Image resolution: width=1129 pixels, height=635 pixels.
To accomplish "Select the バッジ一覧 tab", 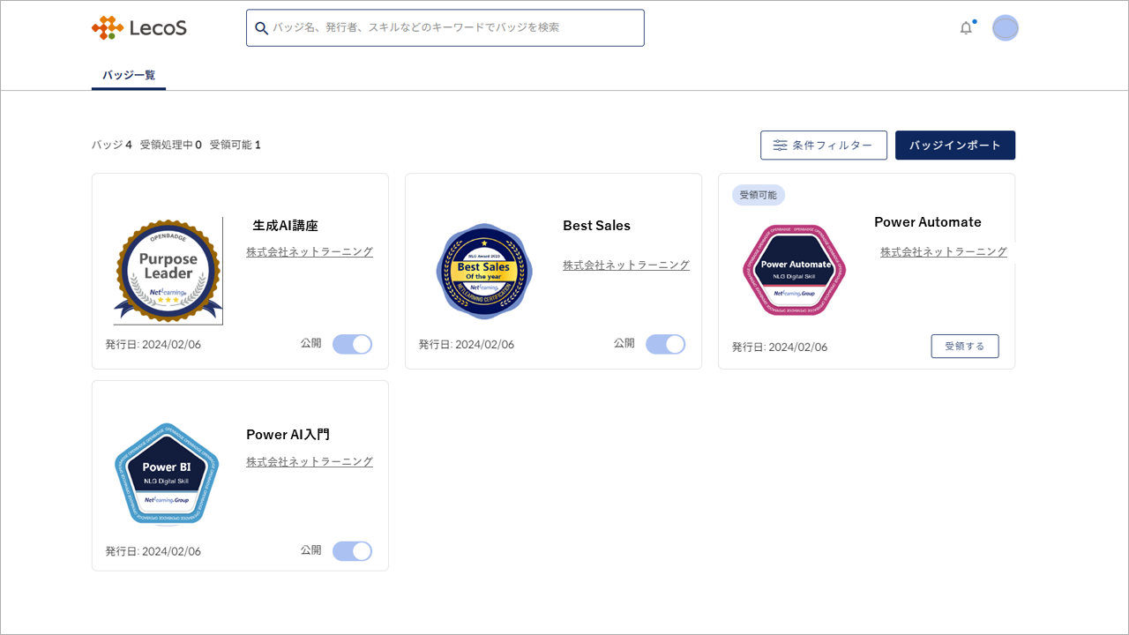I will point(129,75).
